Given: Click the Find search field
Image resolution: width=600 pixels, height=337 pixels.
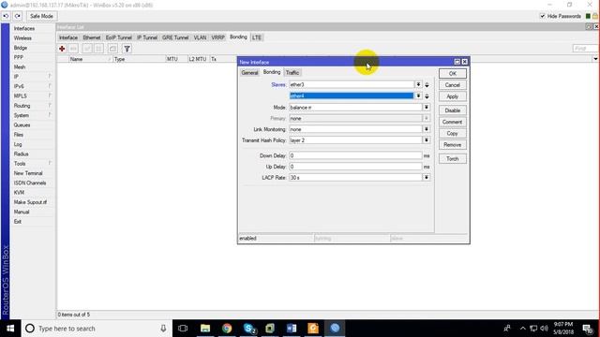Looking at the screenshot, I should point(585,49).
